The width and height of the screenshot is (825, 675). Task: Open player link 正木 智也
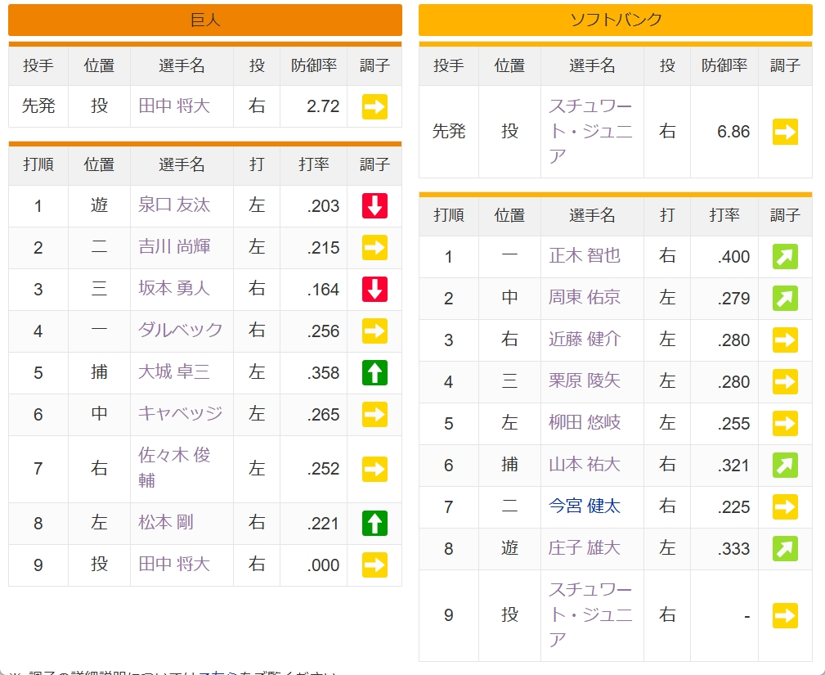(x=585, y=255)
